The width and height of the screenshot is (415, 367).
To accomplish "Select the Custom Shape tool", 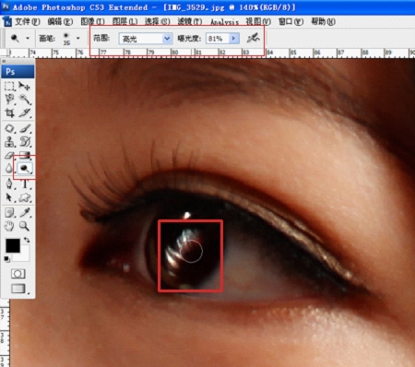I will click(25, 197).
